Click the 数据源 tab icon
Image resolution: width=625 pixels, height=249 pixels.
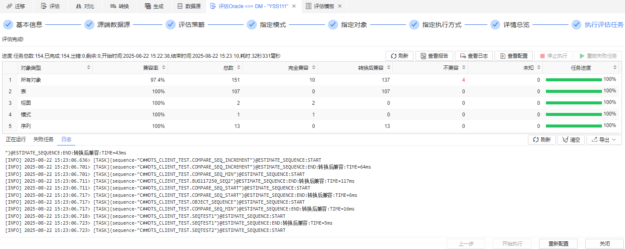coord(180,6)
